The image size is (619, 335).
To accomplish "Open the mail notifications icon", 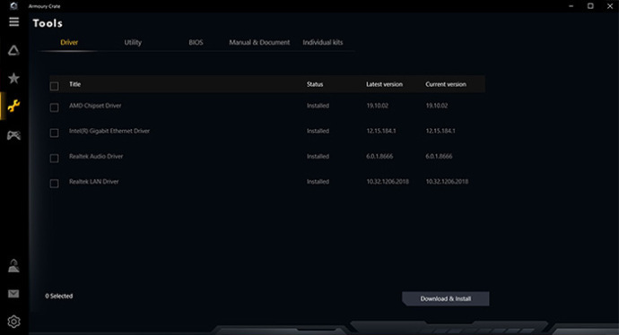I will click(x=13, y=294).
